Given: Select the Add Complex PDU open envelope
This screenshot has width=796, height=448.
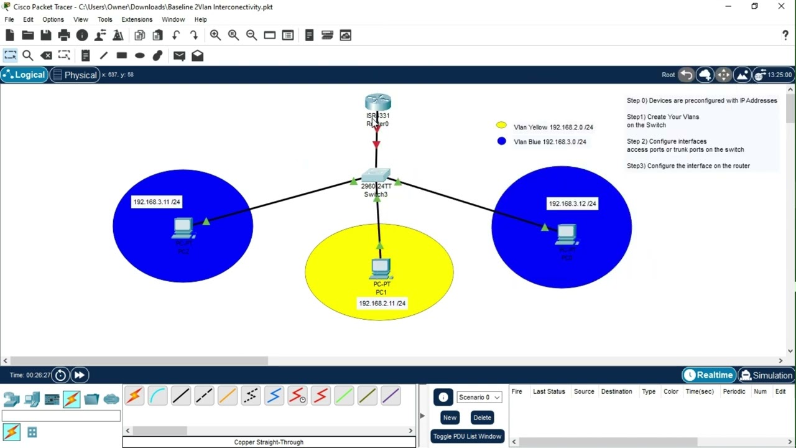Looking at the screenshot, I should point(197,55).
